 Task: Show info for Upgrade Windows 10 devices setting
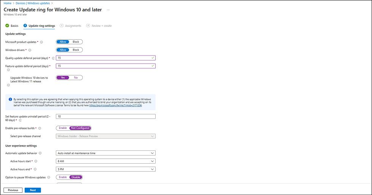[8, 85]
